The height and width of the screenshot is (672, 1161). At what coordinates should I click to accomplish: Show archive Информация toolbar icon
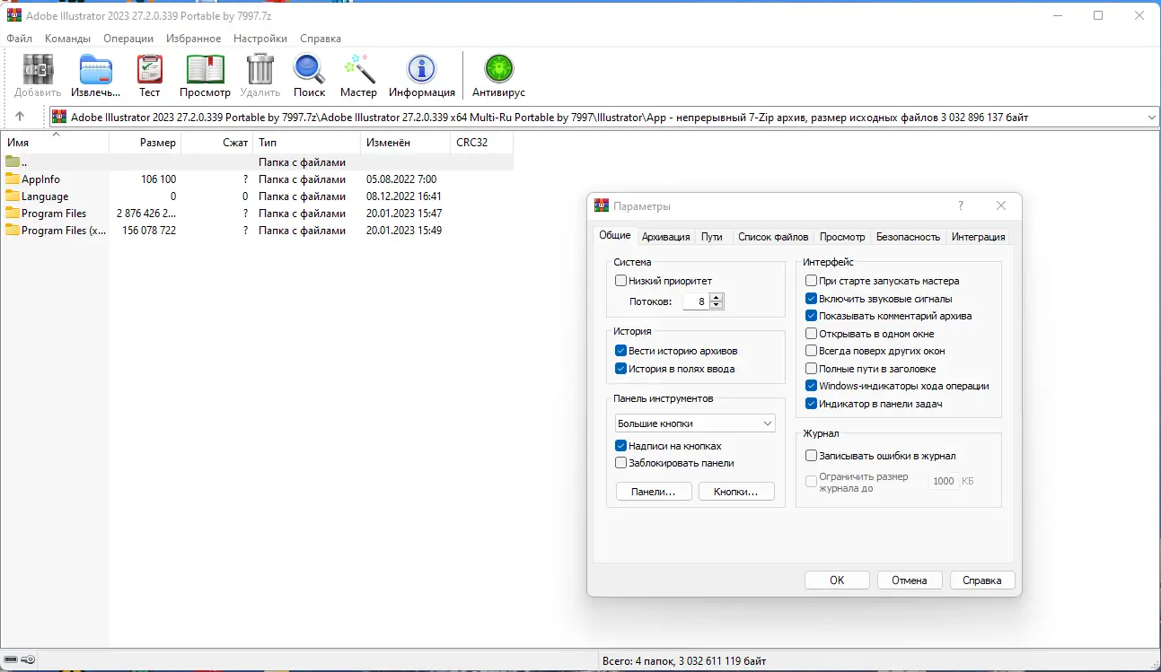click(x=421, y=68)
